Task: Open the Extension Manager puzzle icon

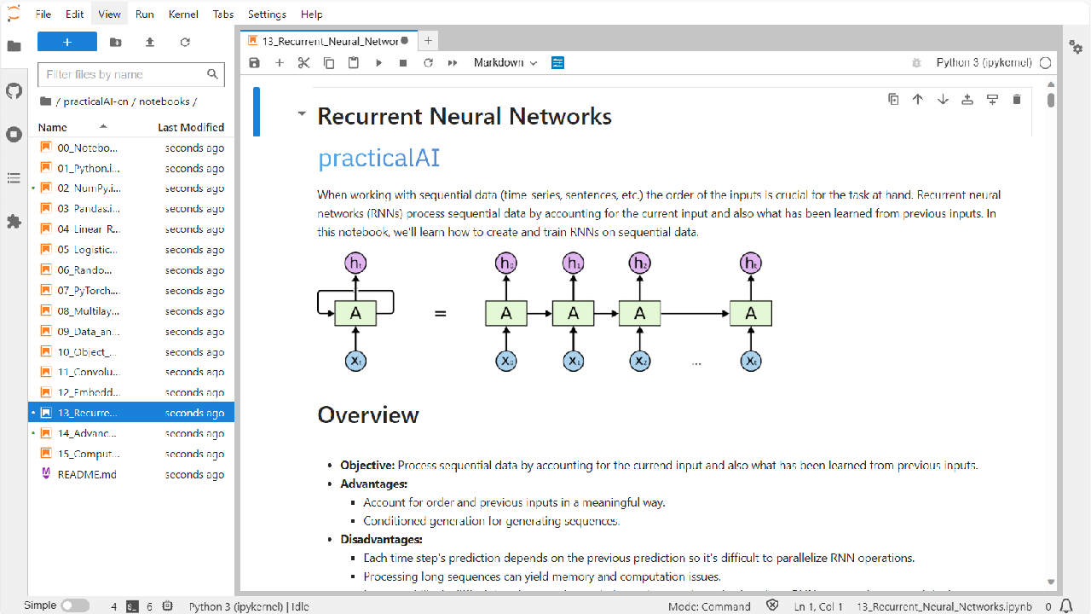Action: pos(14,222)
